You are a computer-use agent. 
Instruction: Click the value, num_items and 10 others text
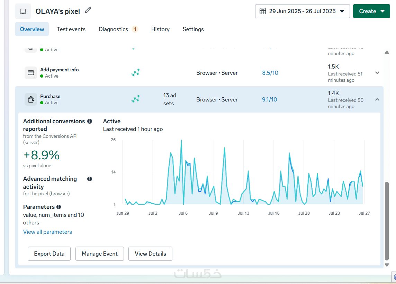coord(54,219)
